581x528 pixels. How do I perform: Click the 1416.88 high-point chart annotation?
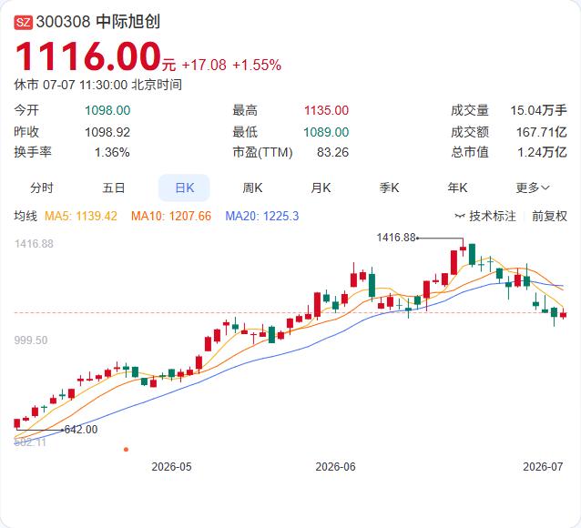click(x=396, y=237)
